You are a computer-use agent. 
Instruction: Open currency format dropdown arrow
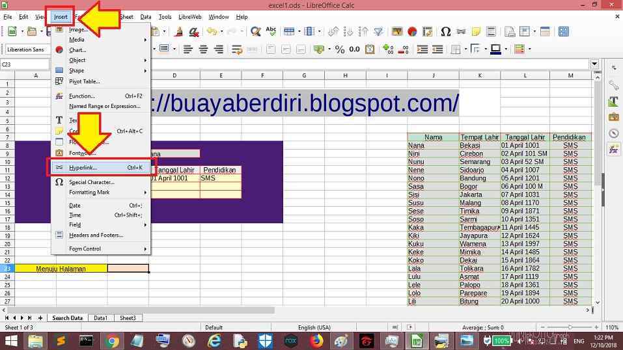[x=329, y=49]
